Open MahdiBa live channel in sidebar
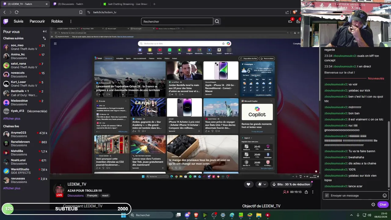 coord(25,153)
